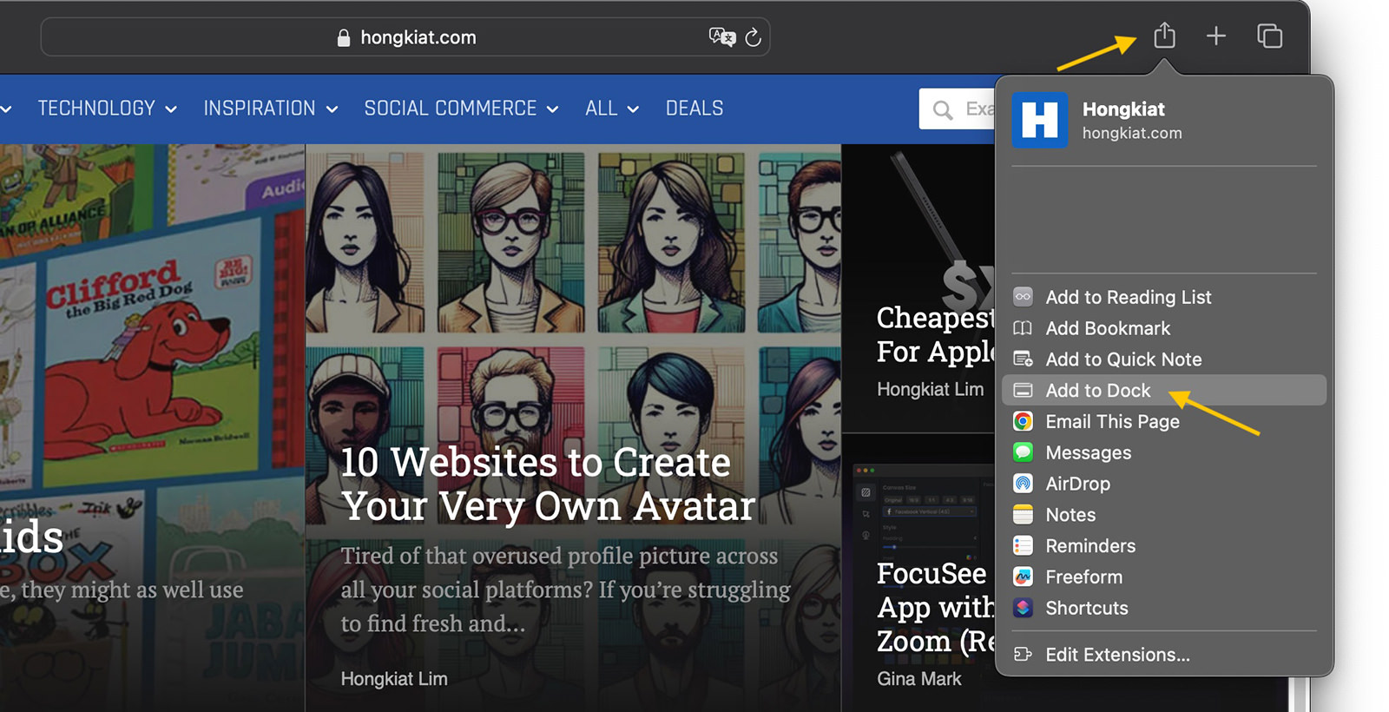Click author Hongkiat Lim under avatar article
The height and width of the screenshot is (712, 1389).
tap(394, 679)
